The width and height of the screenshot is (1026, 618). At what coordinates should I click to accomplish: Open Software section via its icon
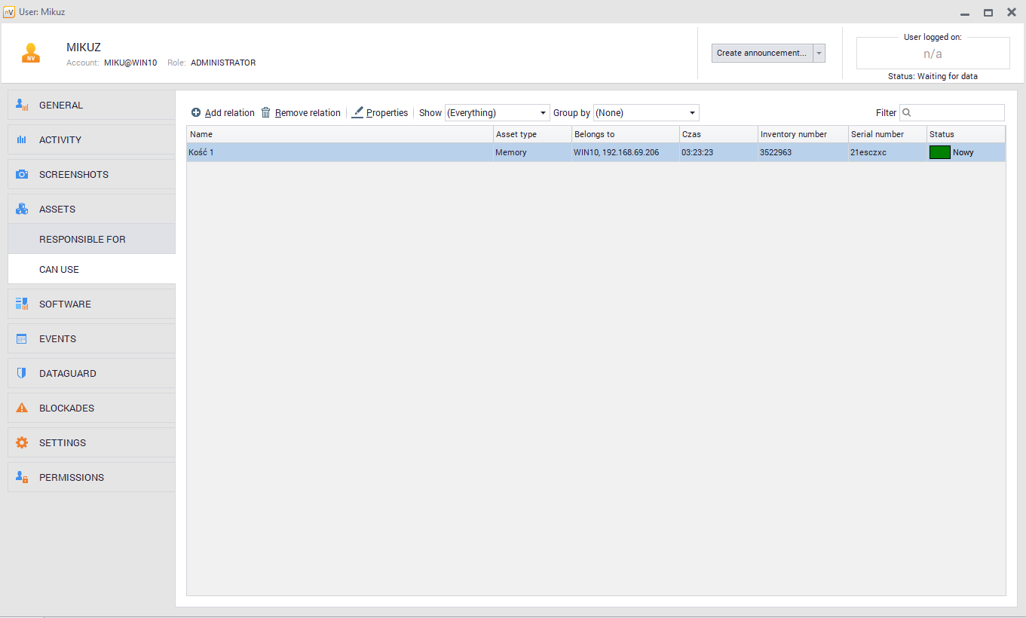[x=22, y=304]
